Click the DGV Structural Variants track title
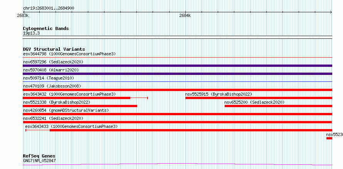343x169 pixels. pyautogui.click(x=54, y=49)
